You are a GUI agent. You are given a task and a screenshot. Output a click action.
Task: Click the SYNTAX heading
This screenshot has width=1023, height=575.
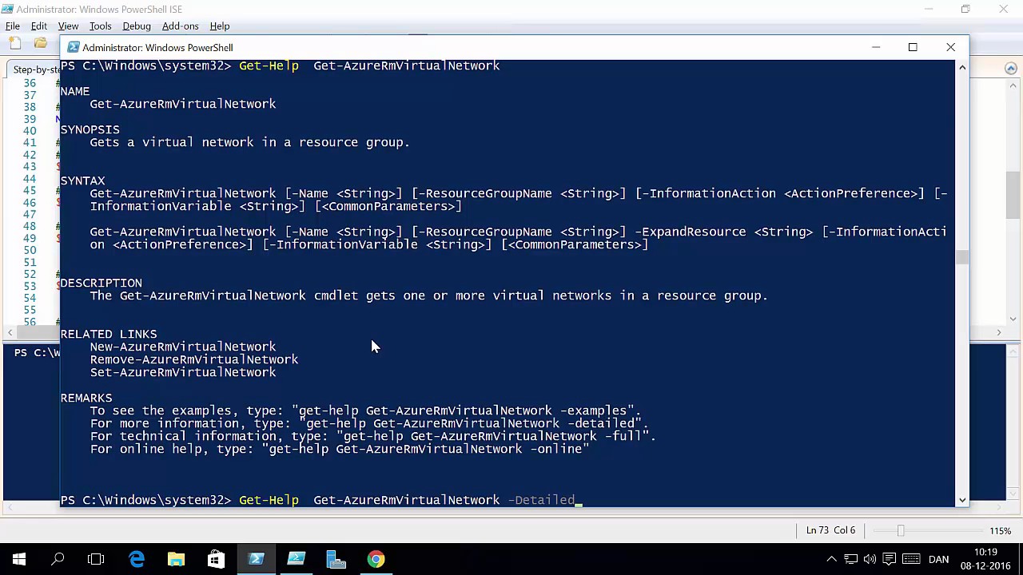click(82, 180)
